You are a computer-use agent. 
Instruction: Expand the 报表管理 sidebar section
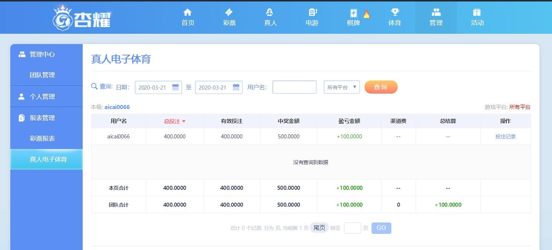(x=46, y=118)
